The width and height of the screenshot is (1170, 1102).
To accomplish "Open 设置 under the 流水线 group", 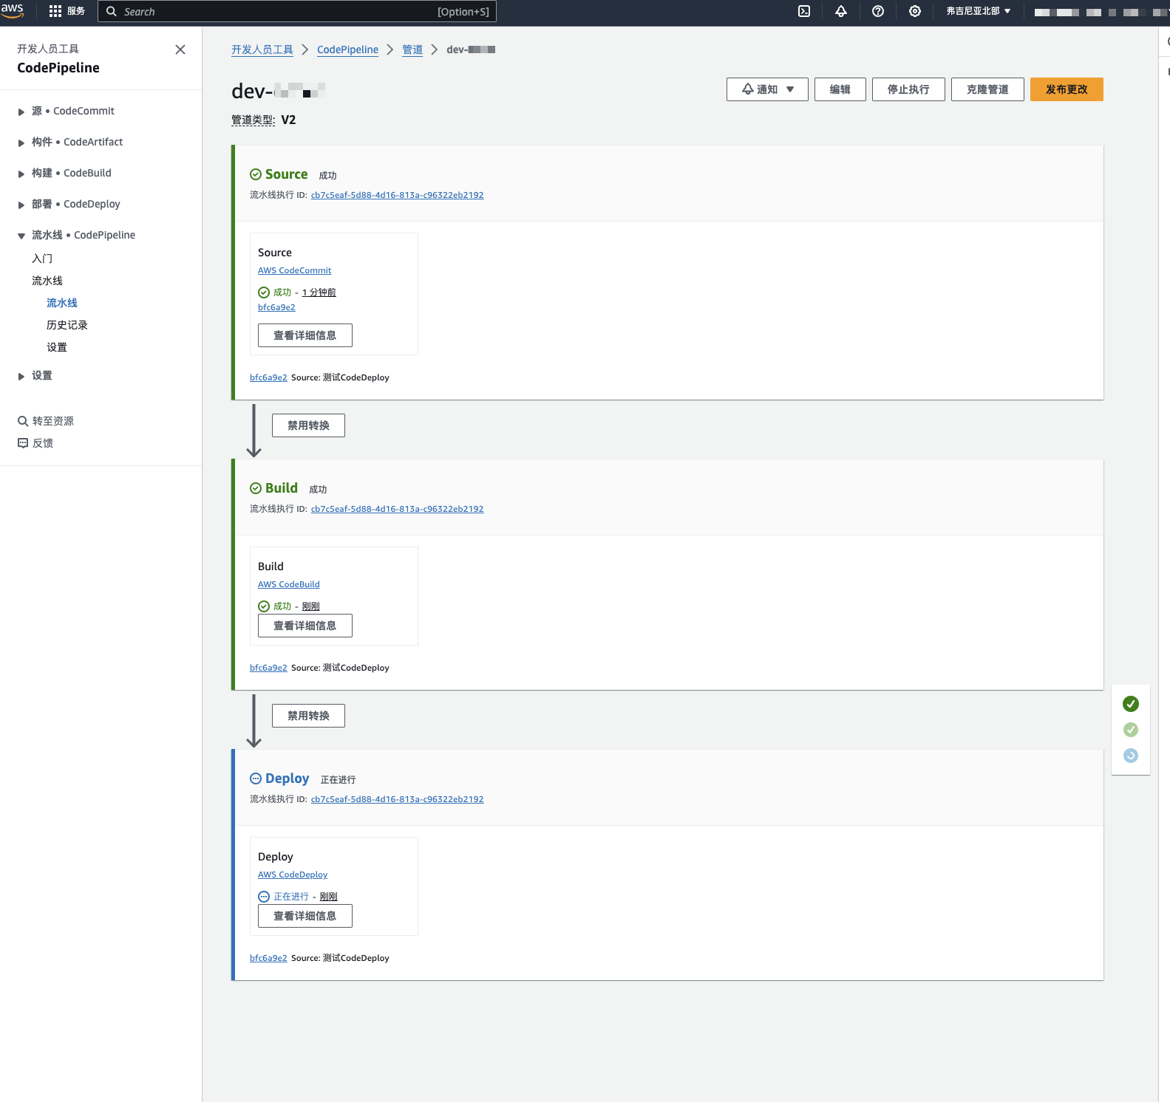I will (57, 347).
